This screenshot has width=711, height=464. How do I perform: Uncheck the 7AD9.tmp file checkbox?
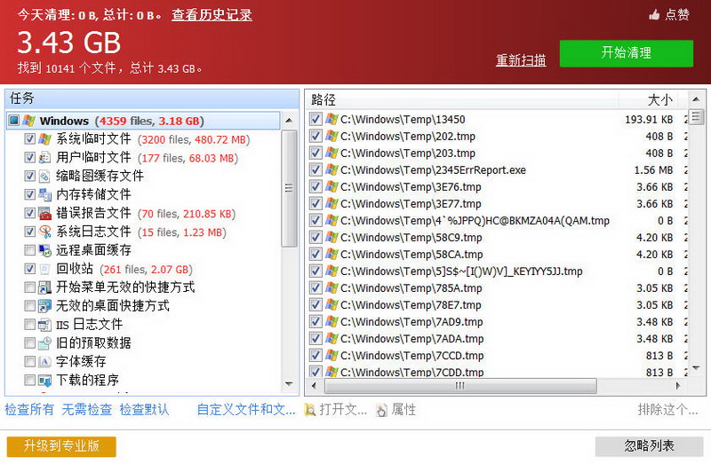coord(316,321)
